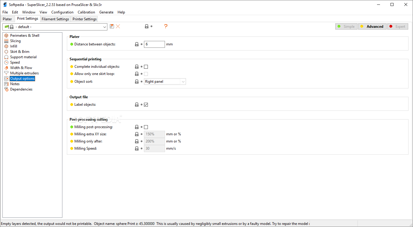Click the Milling Speed field

[154, 148]
